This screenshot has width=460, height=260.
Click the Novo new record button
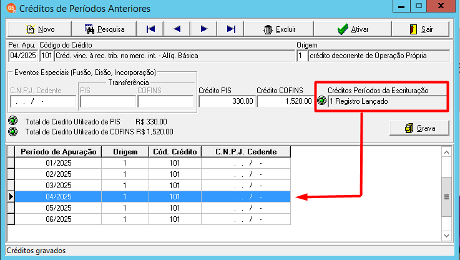click(39, 29)
